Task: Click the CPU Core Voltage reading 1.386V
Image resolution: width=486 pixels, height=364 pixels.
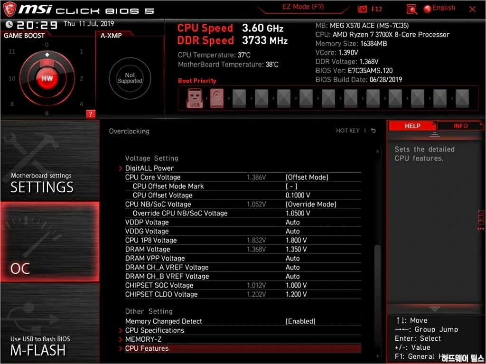Action: (x=256, y=177)
